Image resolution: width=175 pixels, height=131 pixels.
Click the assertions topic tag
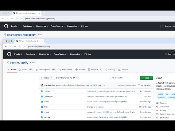point(162,98)
